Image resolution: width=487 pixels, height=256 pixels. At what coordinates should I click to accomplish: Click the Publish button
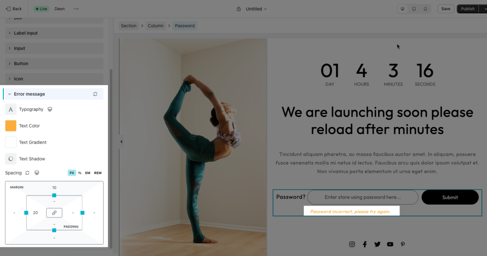point(468,9)
